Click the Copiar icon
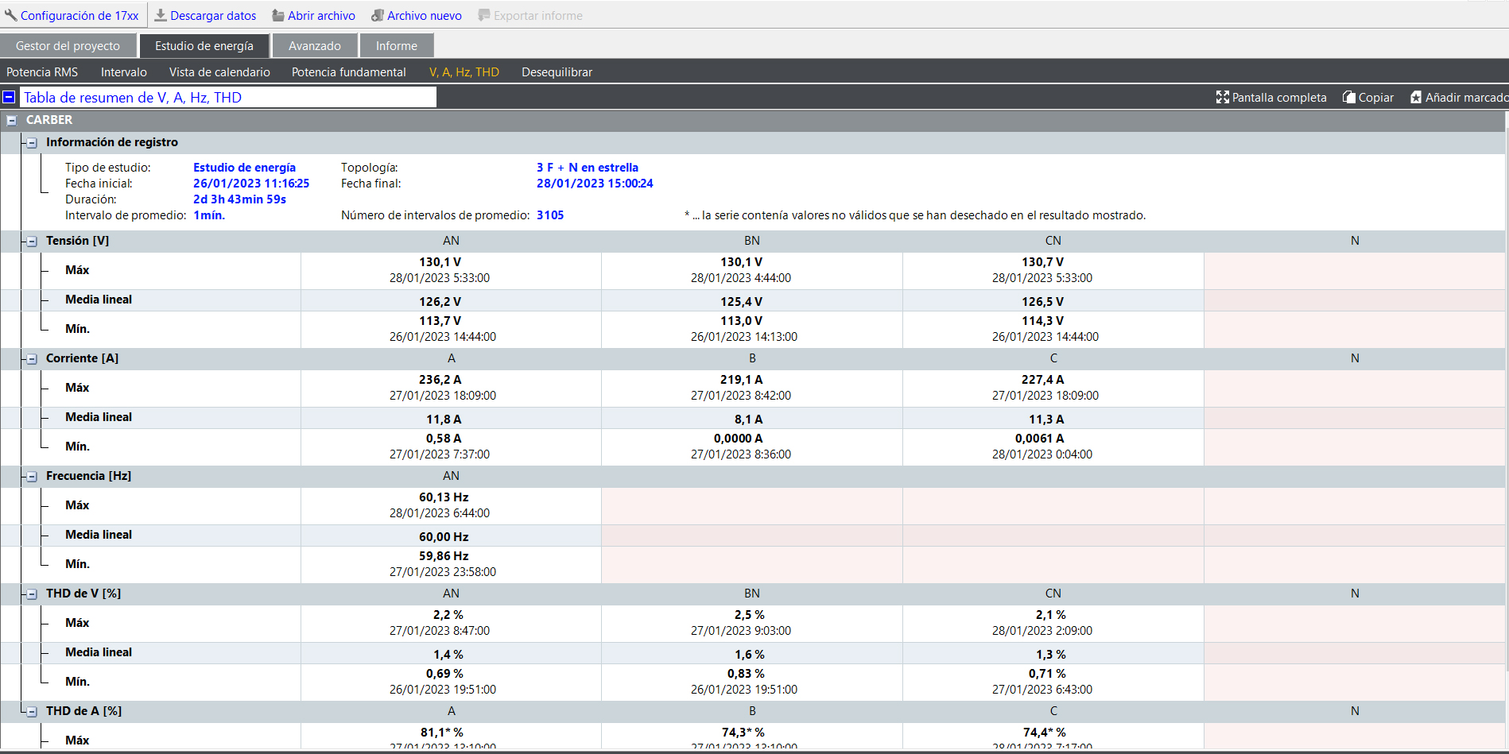 coord(1349,97)
